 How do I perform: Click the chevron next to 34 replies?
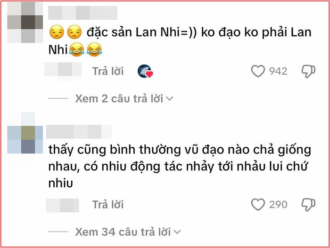click(x=177, y=232)
